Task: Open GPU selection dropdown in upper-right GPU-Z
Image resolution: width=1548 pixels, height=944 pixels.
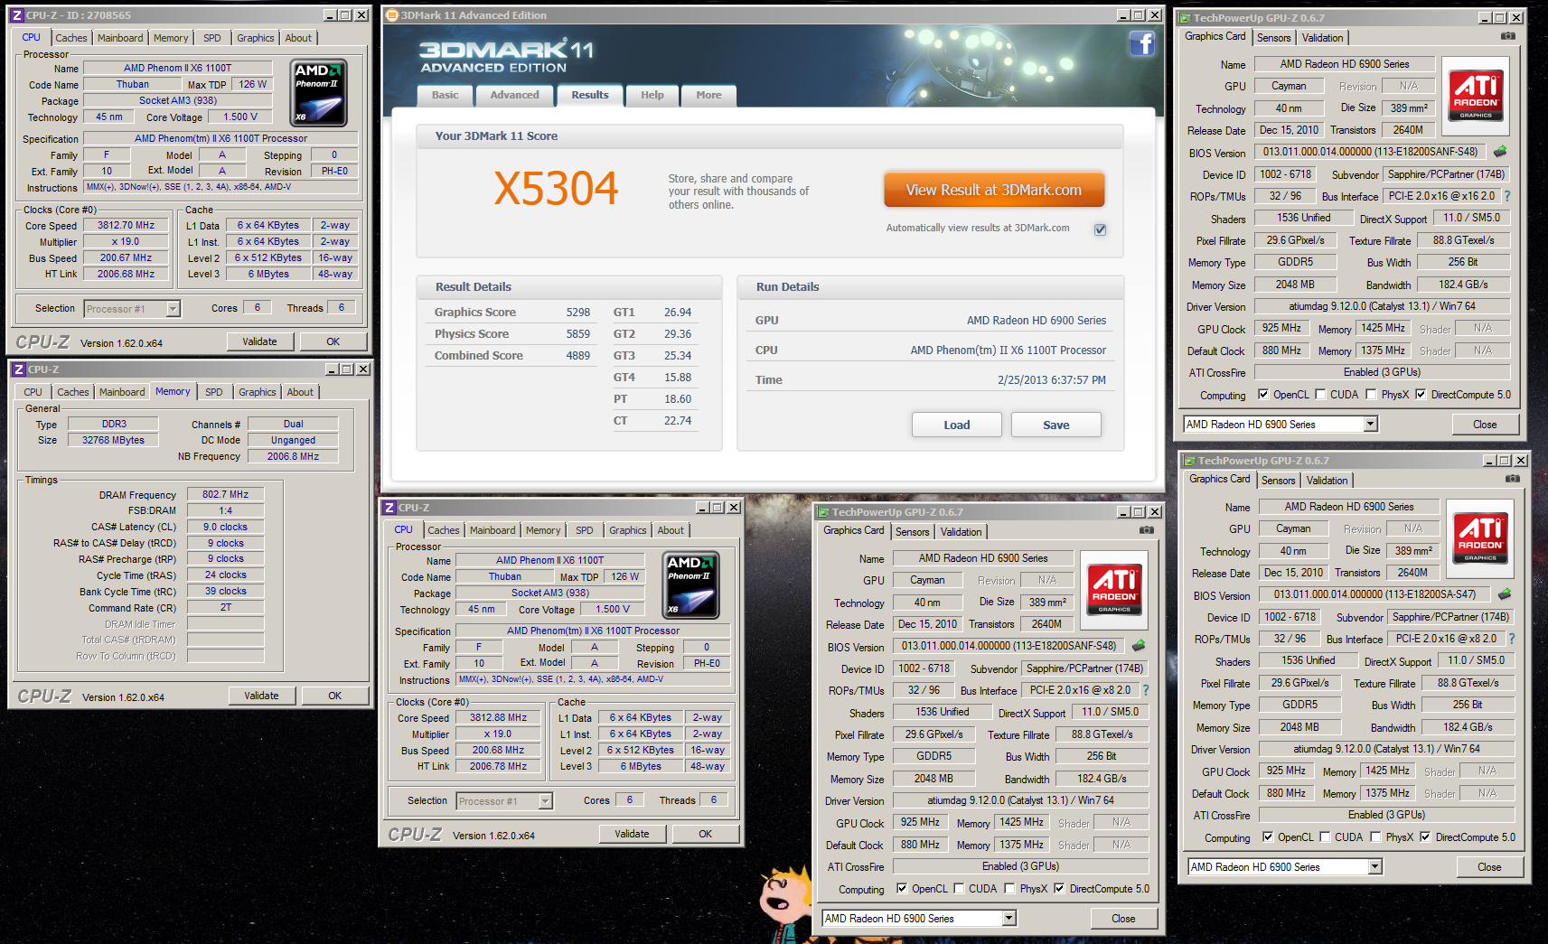Action: click(x=1370, y=425)
